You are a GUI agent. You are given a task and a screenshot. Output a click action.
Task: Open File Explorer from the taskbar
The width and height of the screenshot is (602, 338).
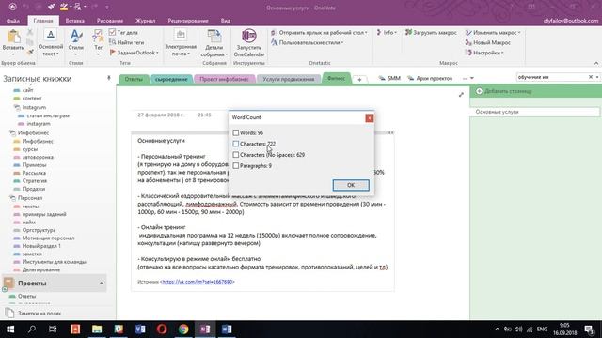click(97, 330)
